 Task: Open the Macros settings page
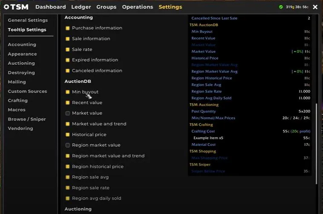point(17,110)
